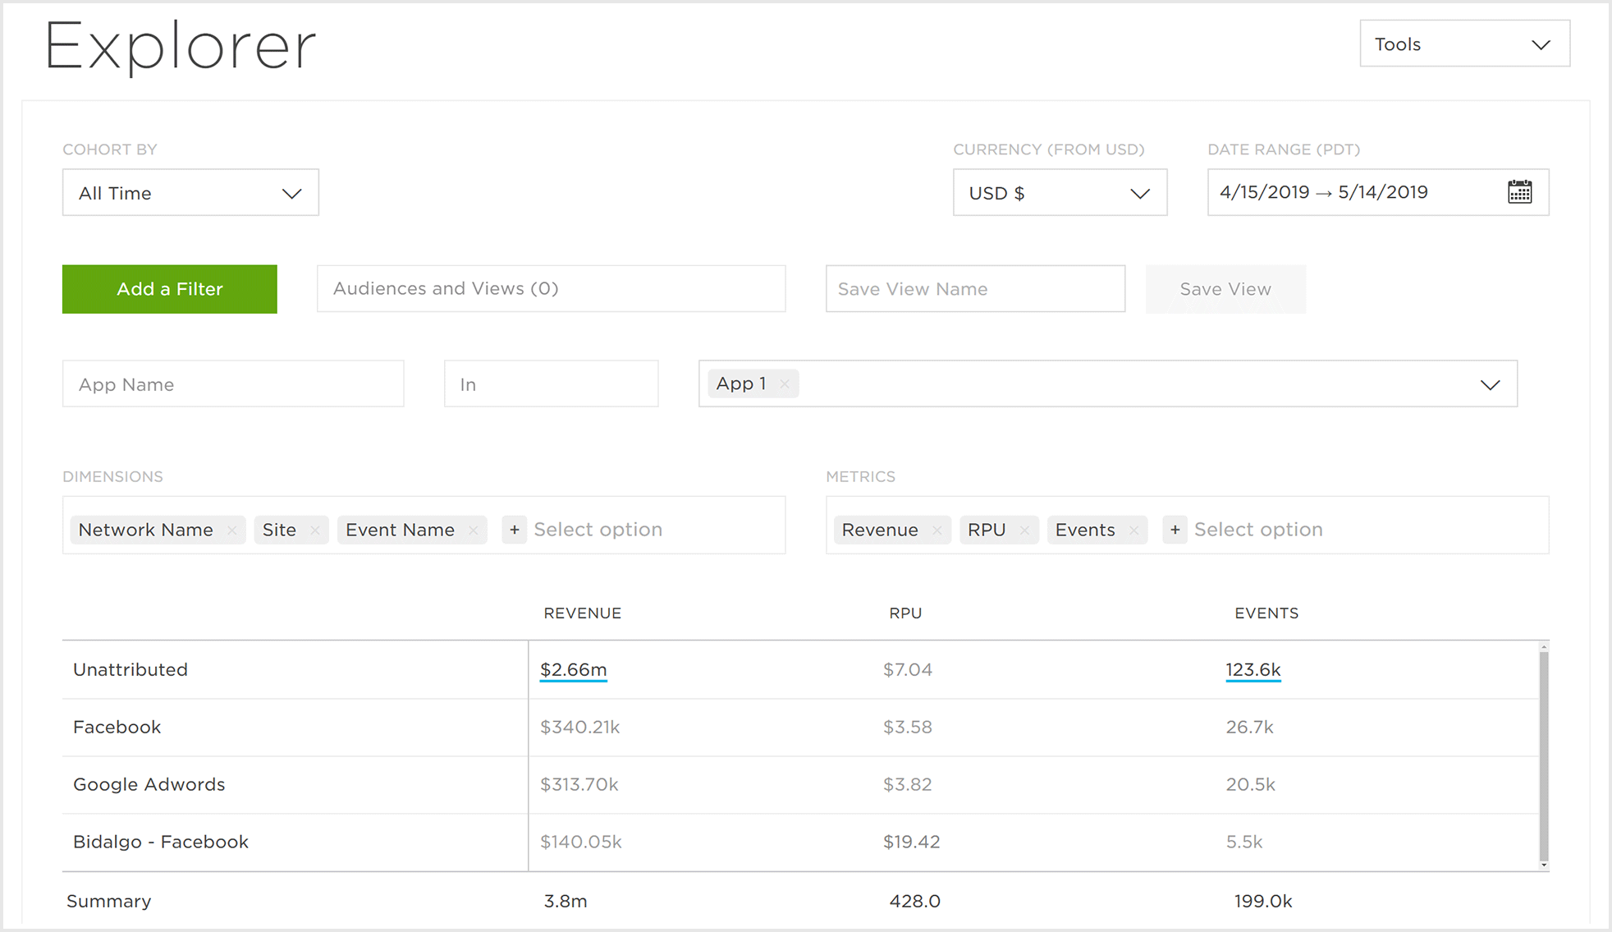This screenshot has height=932, width=1612.
Task: Expand the Cohort By All Time dropdown
Action: [x=190, y=193]
